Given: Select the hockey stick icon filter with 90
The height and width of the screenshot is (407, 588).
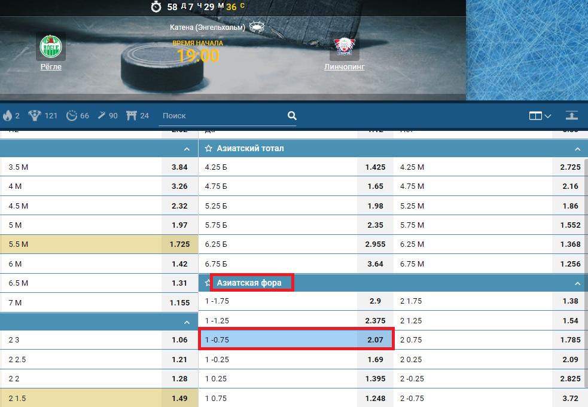Looking at the screenshot, I should coord(107,115).
